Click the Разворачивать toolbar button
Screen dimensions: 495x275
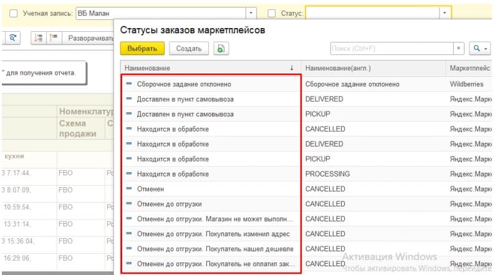pyautogui.click(x=89, y=38)
